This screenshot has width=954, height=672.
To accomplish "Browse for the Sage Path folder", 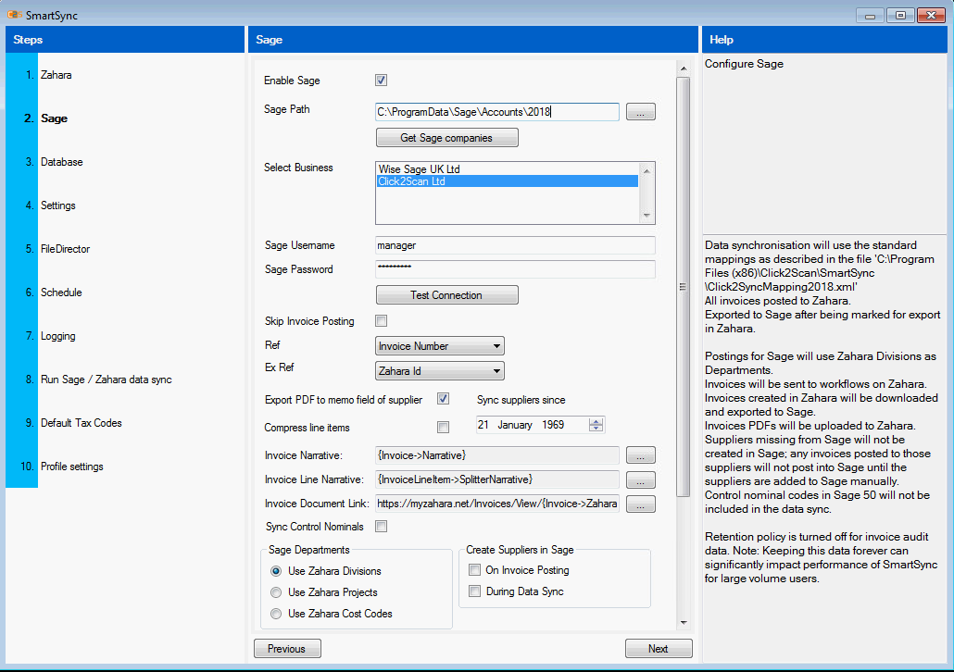I will [641, 113].
